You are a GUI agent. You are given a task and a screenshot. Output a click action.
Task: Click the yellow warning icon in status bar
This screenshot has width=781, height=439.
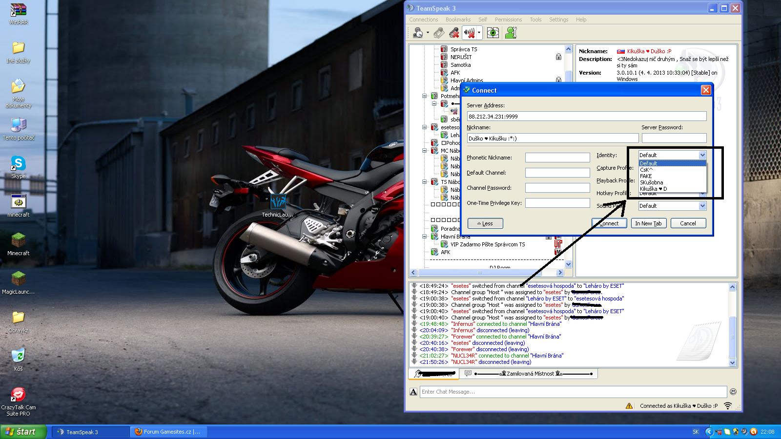tap(629, 406)
